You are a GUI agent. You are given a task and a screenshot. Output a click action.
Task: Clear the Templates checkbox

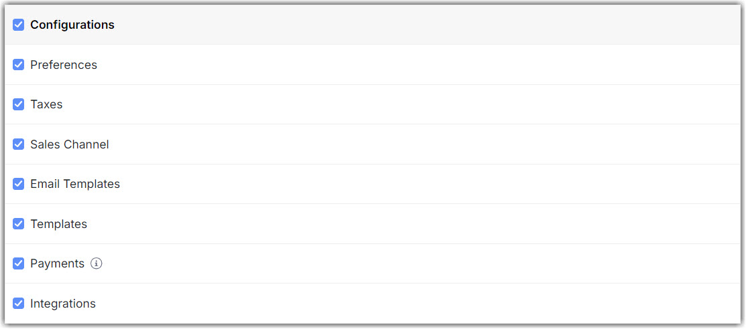(19, 224)
